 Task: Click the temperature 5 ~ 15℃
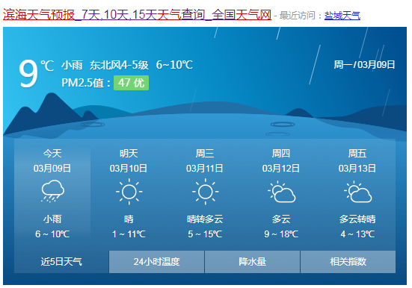coord(205,234)
